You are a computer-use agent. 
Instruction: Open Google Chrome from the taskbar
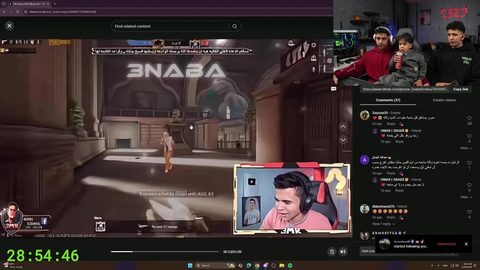(257, 265)
